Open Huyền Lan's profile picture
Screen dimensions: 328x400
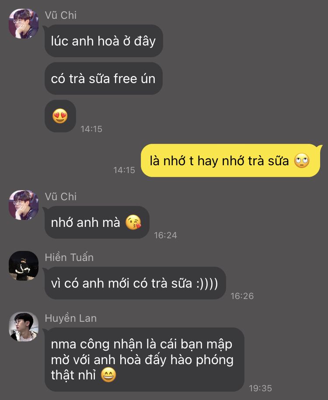click(24, 327)
